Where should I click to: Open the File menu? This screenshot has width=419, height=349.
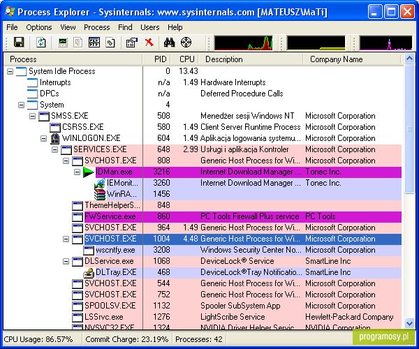[12, 27]
